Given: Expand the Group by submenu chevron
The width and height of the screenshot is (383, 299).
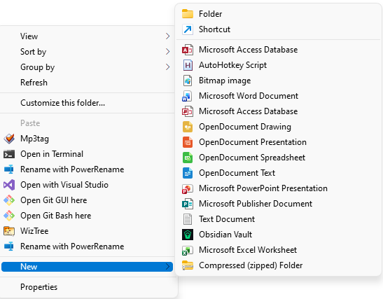Looking at the screenshot, I should (x=167, y=67).
